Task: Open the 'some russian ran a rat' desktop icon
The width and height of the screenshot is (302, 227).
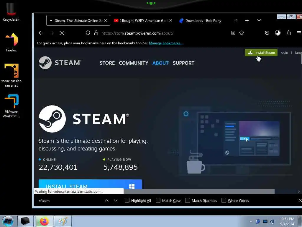Action: [x=12, y=75]
